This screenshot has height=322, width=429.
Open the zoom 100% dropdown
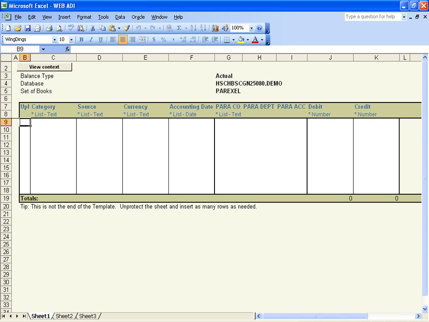tap(252, 28)
